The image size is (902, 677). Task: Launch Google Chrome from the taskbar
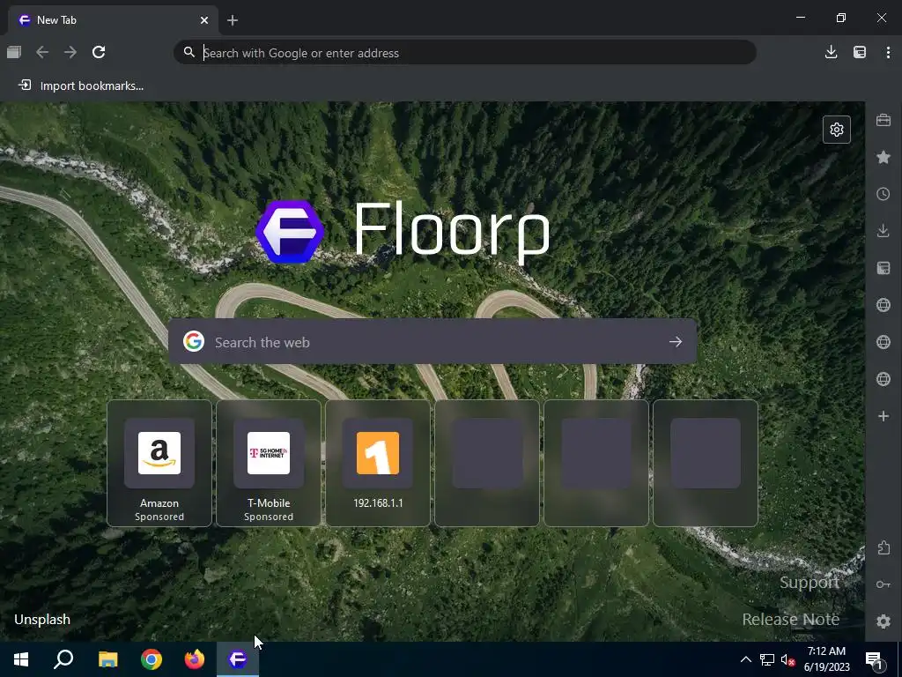[152, 659]
